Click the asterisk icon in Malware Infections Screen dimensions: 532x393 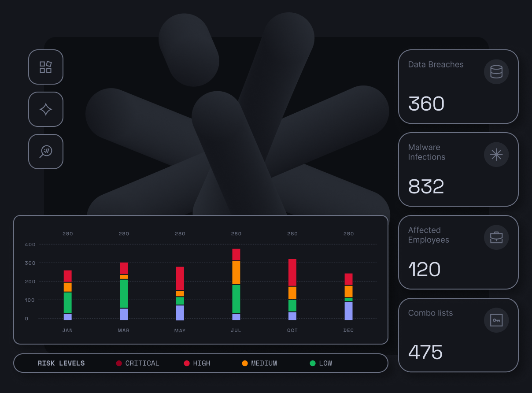(x=496, y=155)
